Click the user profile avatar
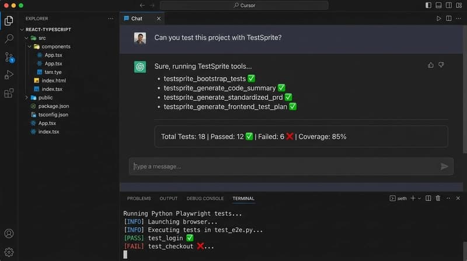Screen dimensions: 467x261 tap(140, 38)
